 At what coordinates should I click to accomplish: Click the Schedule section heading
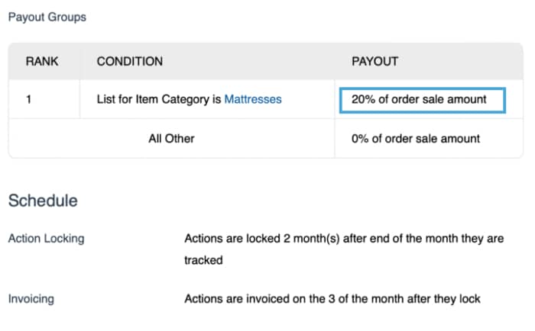[43, 201]
